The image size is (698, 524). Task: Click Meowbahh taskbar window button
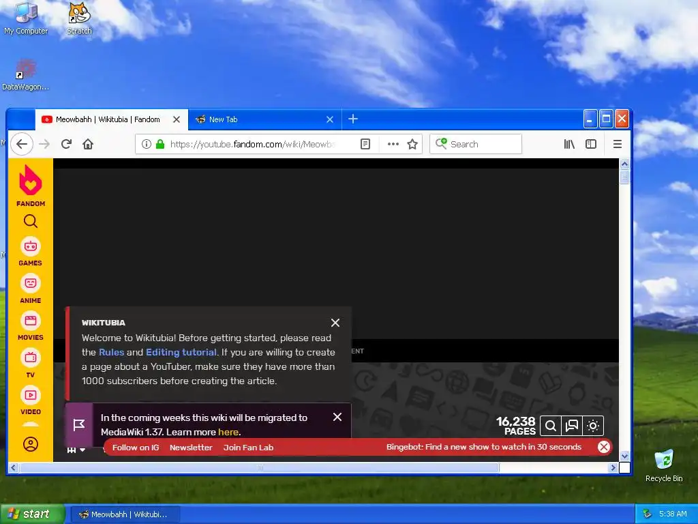coord(125,514)
